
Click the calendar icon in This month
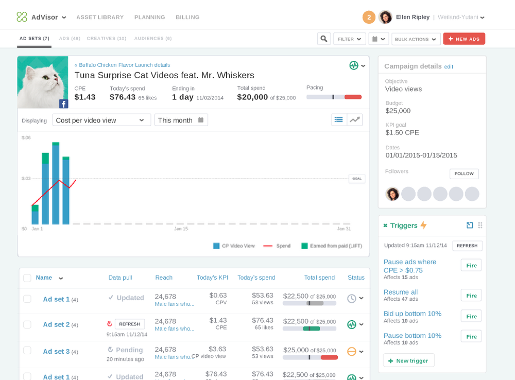point(201,120)
